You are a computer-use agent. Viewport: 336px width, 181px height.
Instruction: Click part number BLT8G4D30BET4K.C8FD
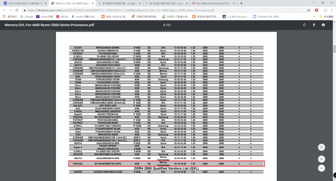tap(108, 164)
